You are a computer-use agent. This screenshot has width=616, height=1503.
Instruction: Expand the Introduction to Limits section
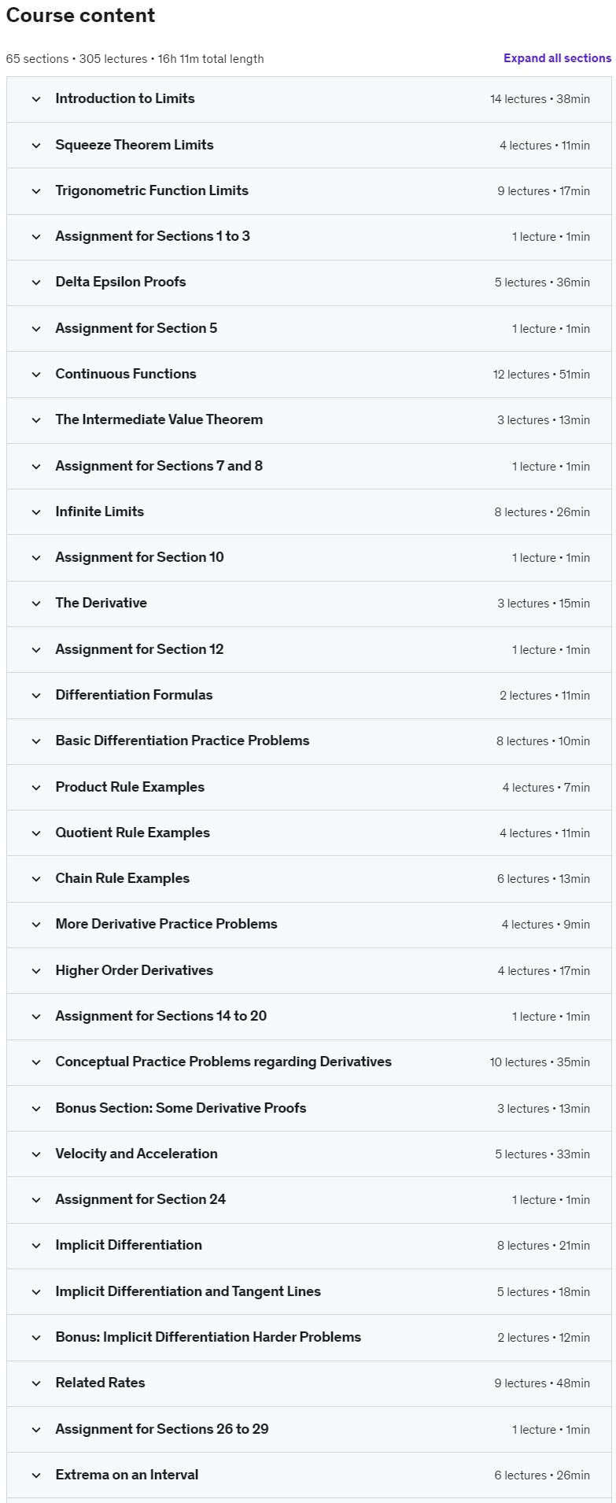125,99
